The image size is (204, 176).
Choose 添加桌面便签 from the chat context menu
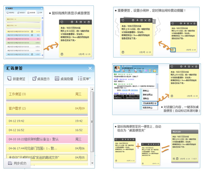(150, 103)
